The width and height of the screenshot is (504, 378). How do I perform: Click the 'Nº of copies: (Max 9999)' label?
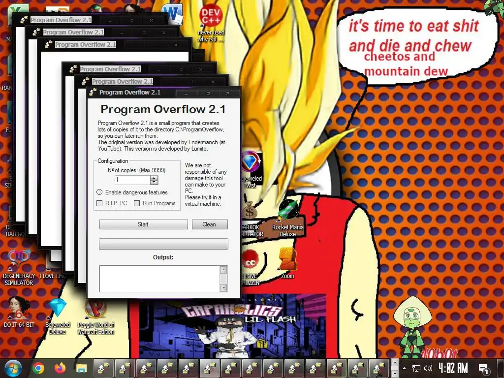(137, 170)
